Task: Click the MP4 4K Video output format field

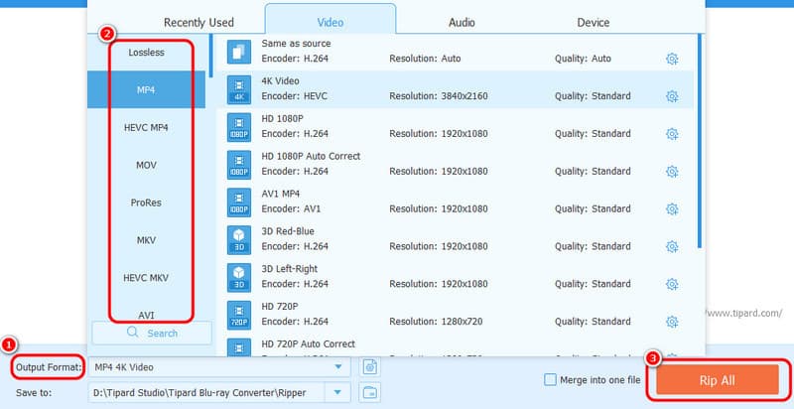Action: pos(219,367)
